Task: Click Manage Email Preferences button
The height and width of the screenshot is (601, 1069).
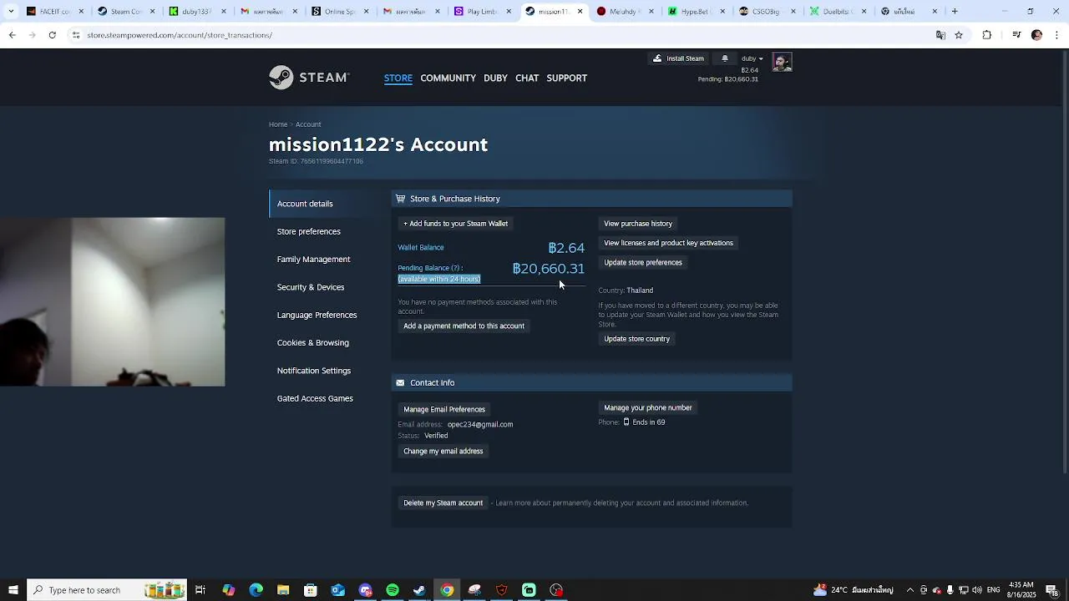Action: point(444,409)
